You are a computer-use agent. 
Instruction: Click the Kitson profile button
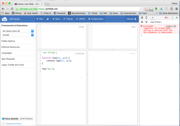[175, 3]
